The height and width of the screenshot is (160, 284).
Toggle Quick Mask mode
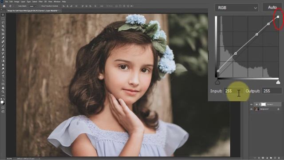(x=3, y=108)
